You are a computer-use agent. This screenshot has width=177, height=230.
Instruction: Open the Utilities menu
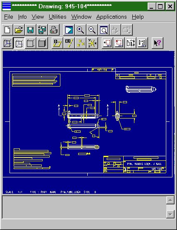(x=57, y=17)
